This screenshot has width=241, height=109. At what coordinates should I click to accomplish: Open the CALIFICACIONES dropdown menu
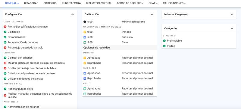tap(174, 3)
